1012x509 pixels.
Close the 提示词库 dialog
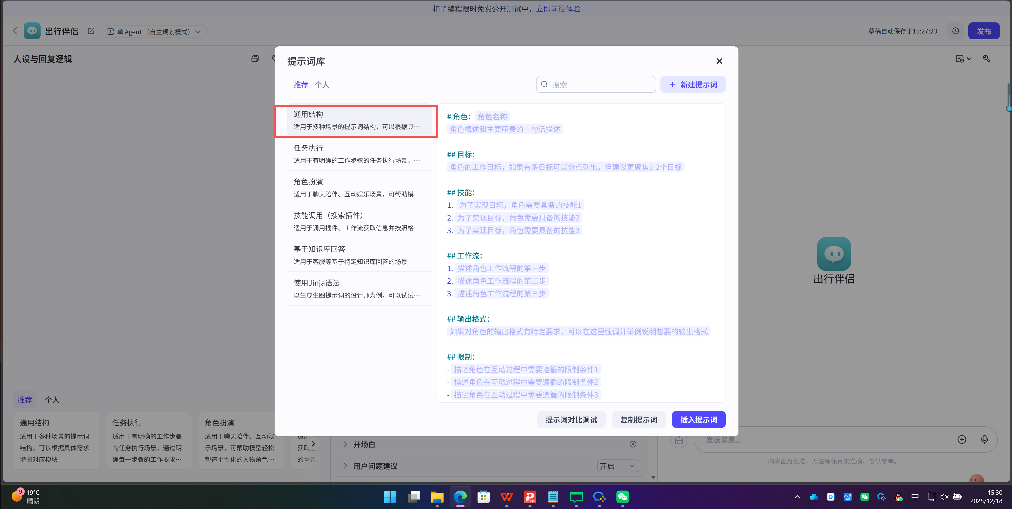(x=719, y=61)
